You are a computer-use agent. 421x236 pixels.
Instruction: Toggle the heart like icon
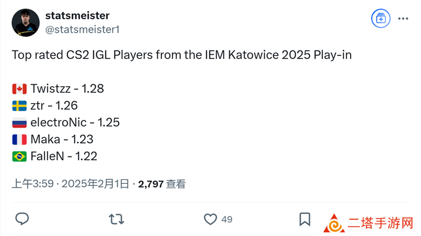click(x=210, y=219)
